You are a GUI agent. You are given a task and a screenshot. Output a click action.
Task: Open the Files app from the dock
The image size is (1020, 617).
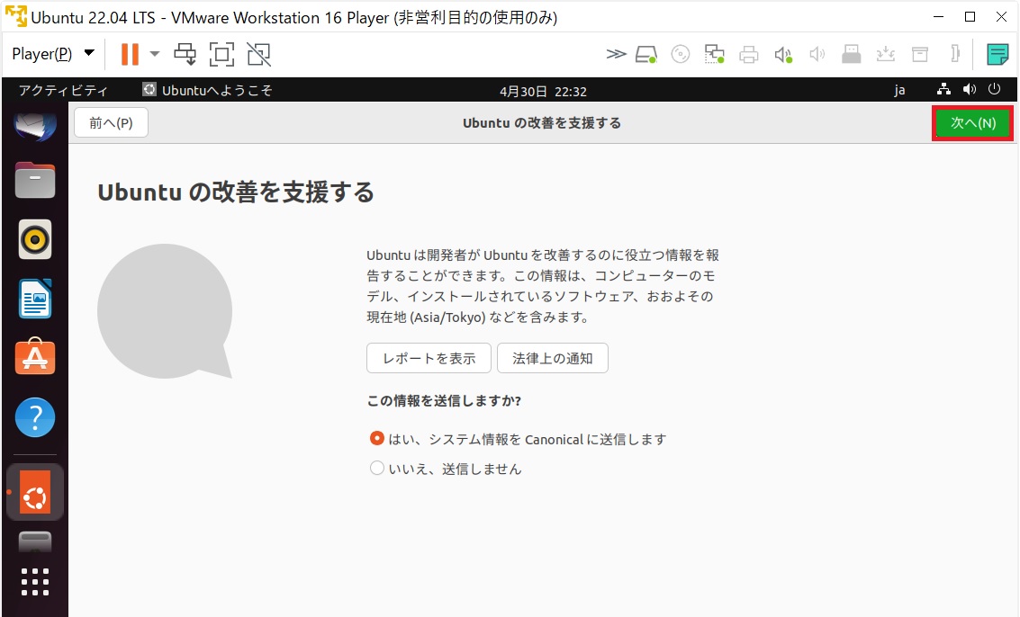coord(35,180)
